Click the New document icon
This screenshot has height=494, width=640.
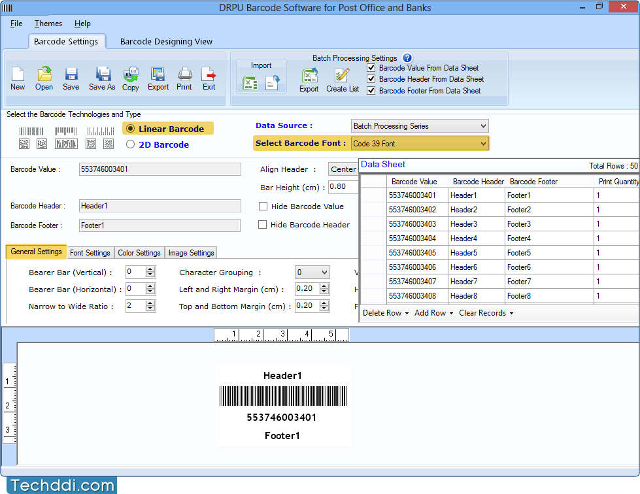(18, 74)
